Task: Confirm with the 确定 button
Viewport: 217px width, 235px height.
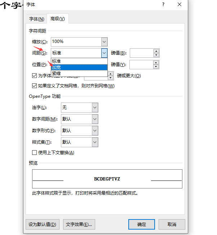Action: (142, 225)
